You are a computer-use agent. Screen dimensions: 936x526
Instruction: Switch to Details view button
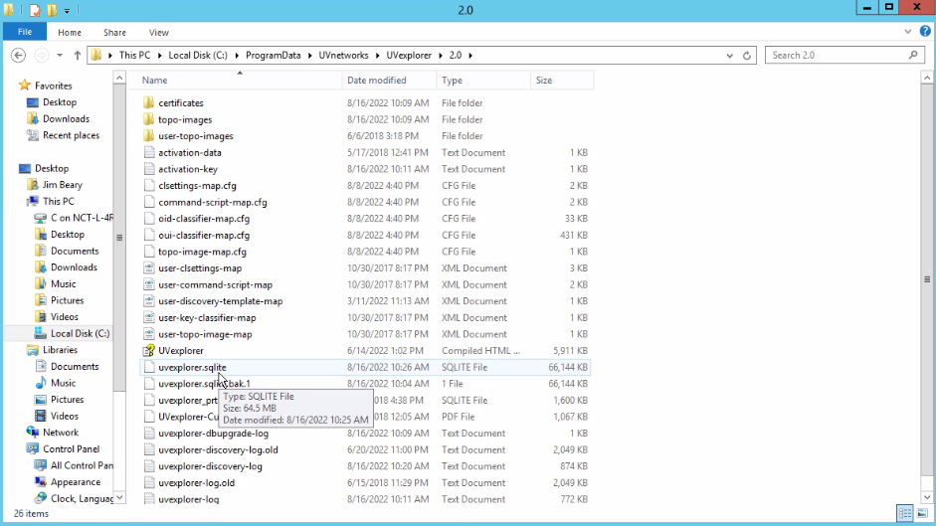coord(905,513)
